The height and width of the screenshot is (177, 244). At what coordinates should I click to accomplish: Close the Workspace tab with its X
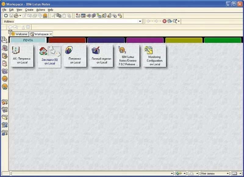[51, 34]
